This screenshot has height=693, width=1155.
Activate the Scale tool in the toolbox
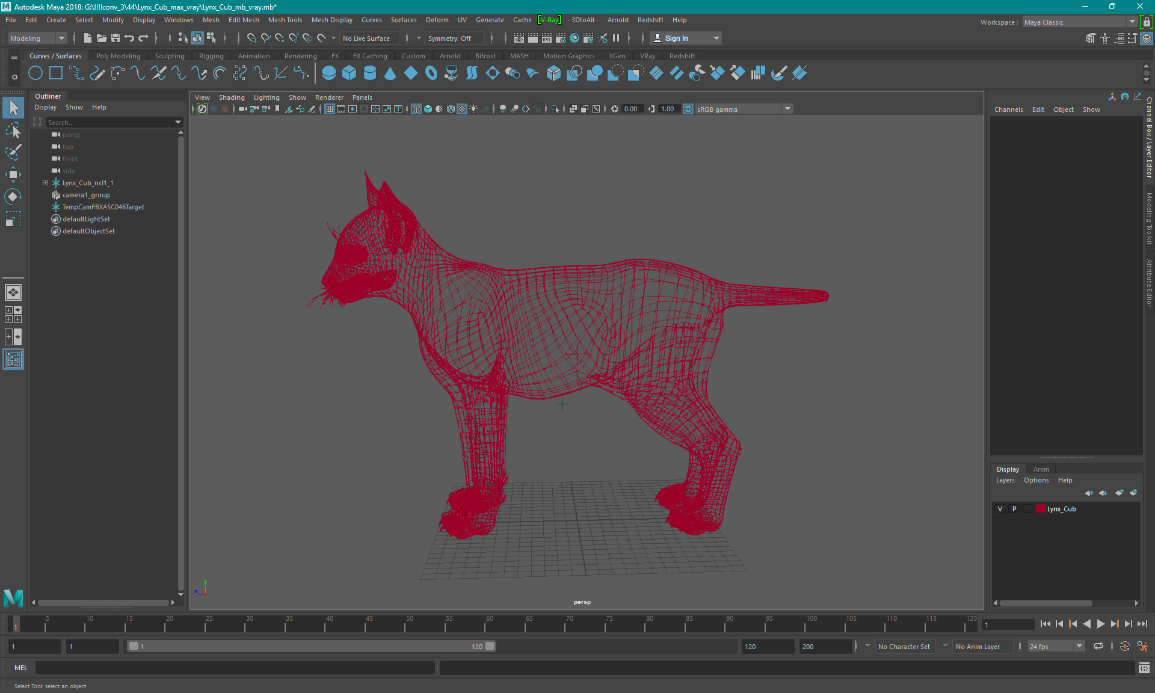[13, 219]
